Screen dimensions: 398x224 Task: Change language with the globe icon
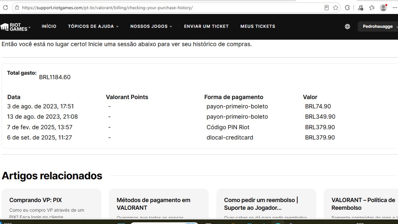347,27
